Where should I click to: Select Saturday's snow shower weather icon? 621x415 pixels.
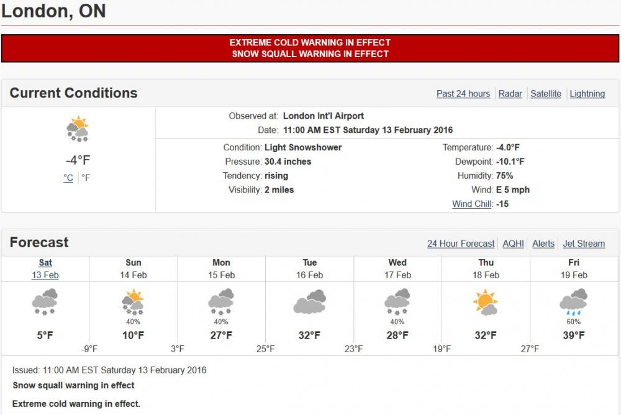44,303
